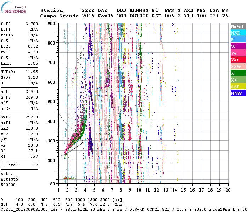
Task: Click the hmE value 110.0
Action: (x=32, y=128)
